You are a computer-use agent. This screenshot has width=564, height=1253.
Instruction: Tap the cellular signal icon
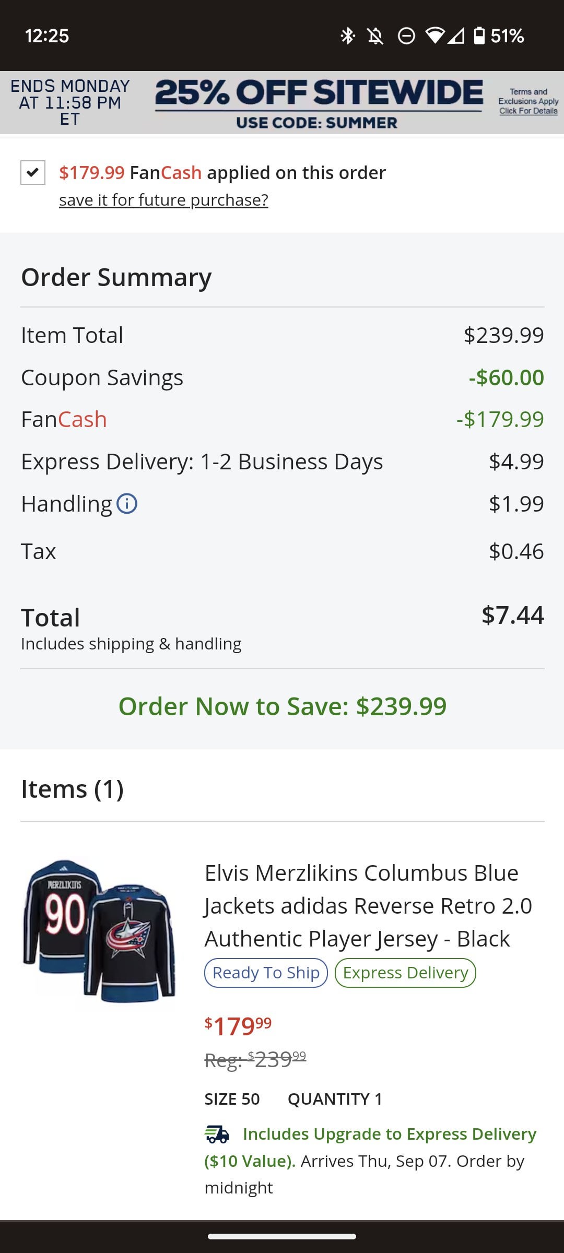click(x=455, y=36)
